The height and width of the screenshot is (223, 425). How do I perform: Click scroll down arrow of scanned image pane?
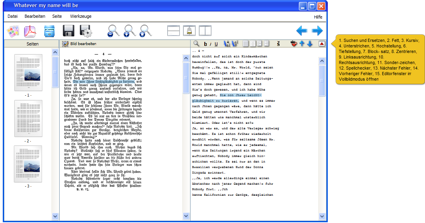186,216
